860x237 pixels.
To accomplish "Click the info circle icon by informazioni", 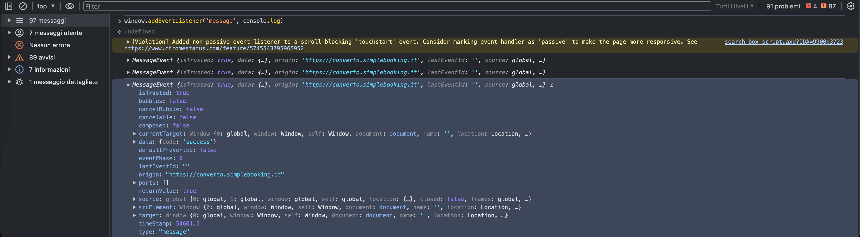I will pos(19,69).
